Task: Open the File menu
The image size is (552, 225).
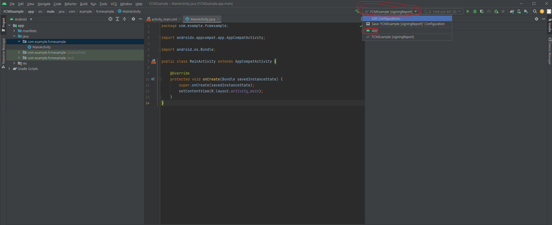Action: click(x=12, y=4)
